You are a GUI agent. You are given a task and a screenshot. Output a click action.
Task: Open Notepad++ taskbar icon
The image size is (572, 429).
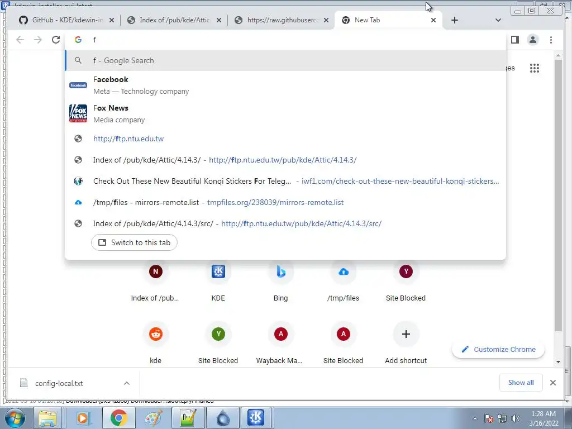tap(189, 418)
